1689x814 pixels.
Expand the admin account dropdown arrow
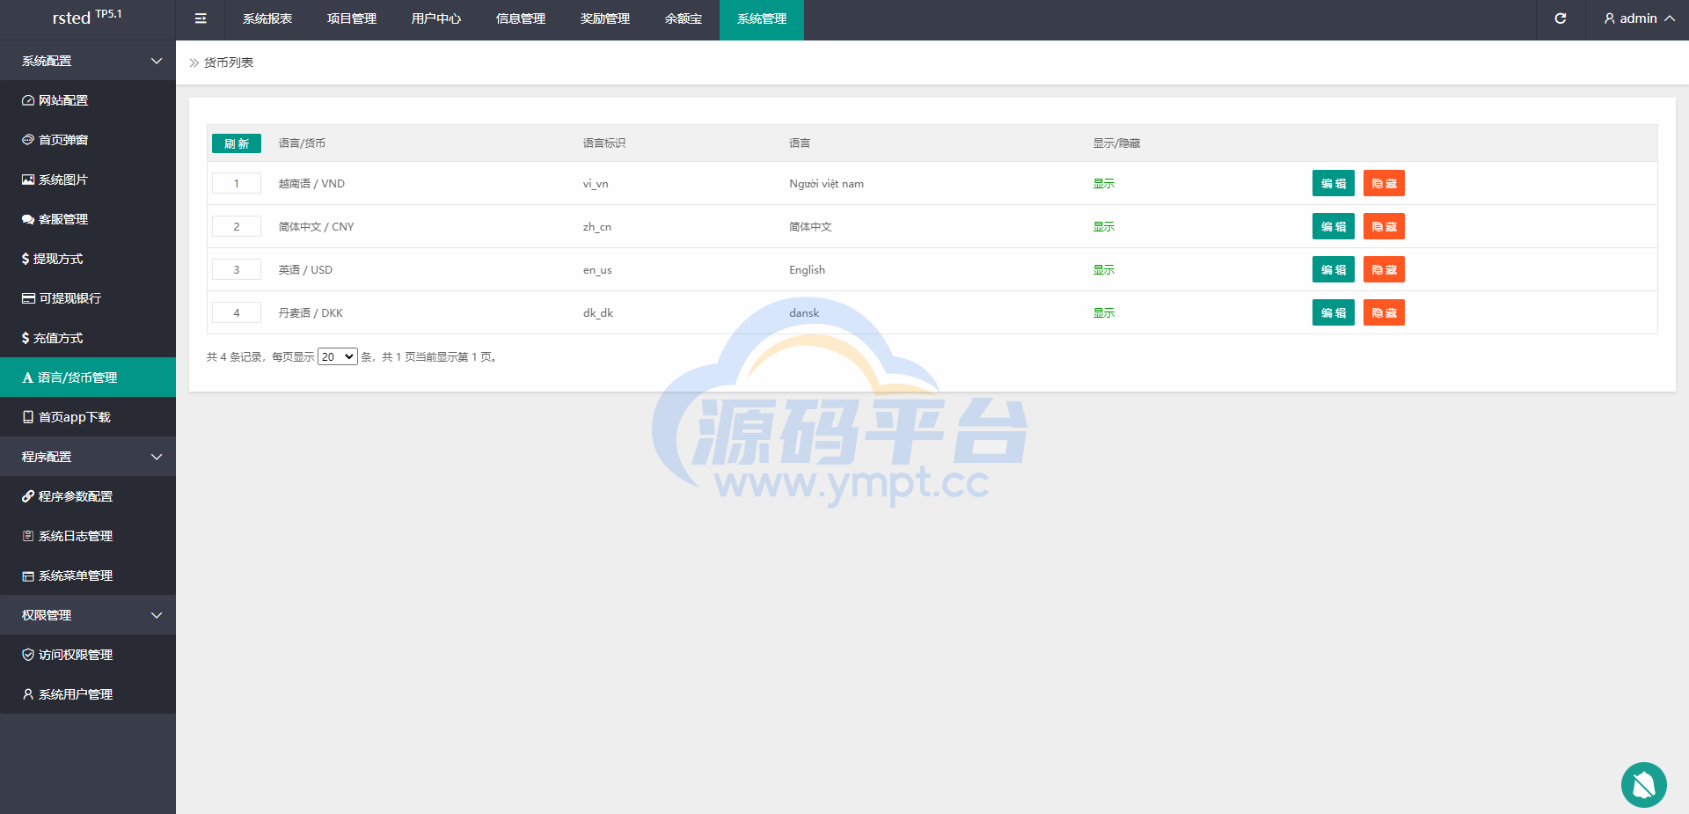pos(1670,18)
